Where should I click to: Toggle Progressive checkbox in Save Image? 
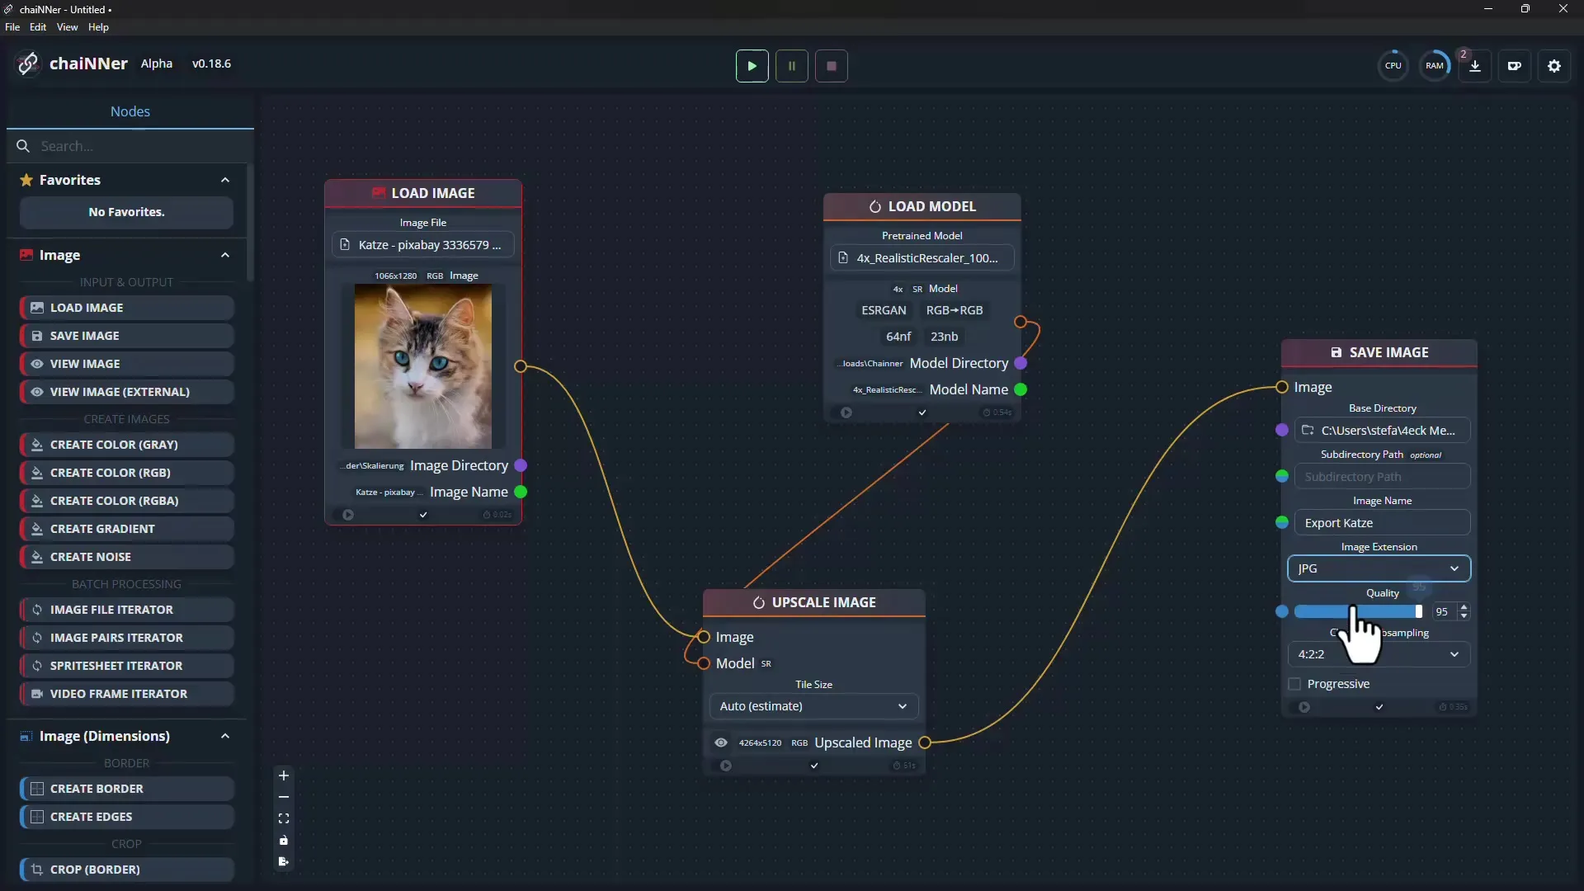coord(1296,683)
